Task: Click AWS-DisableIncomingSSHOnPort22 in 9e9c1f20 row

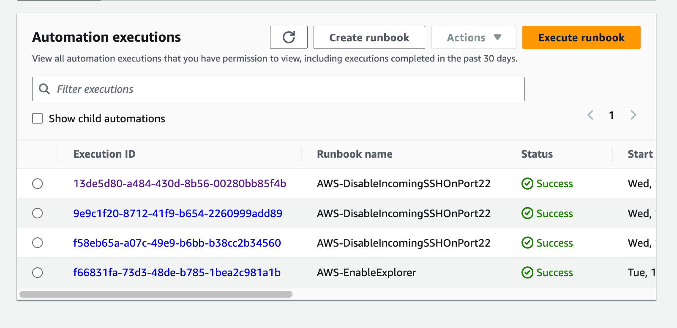Action: point(404,213)
